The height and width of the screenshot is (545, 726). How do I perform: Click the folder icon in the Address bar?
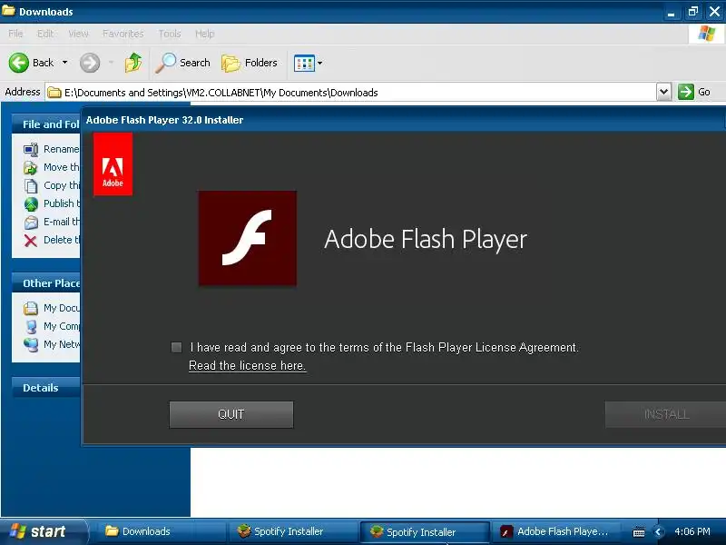coord(54,93)
